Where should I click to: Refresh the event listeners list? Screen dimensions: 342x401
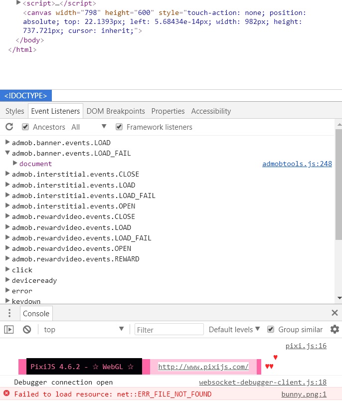click(9, 127)
